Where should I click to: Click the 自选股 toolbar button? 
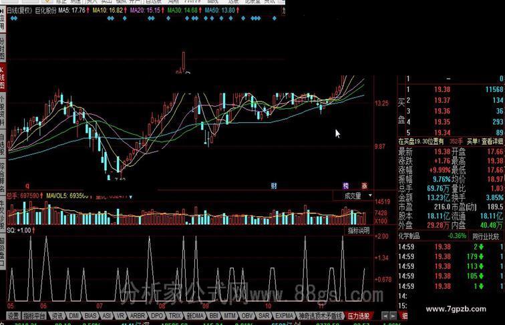coord(154,1)
